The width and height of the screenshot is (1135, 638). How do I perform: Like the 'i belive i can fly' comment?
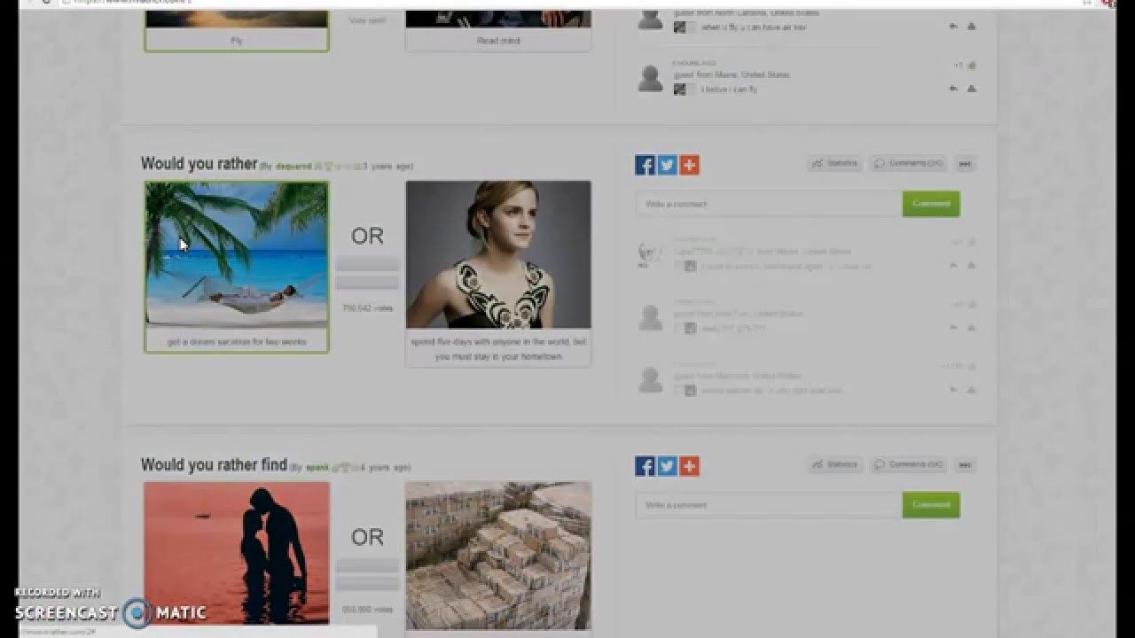(x=971, y=66)
